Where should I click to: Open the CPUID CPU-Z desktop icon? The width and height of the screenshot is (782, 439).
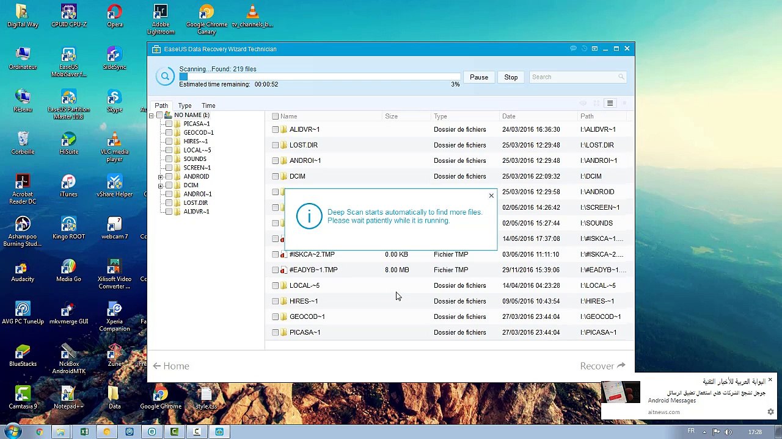point(68,16)
